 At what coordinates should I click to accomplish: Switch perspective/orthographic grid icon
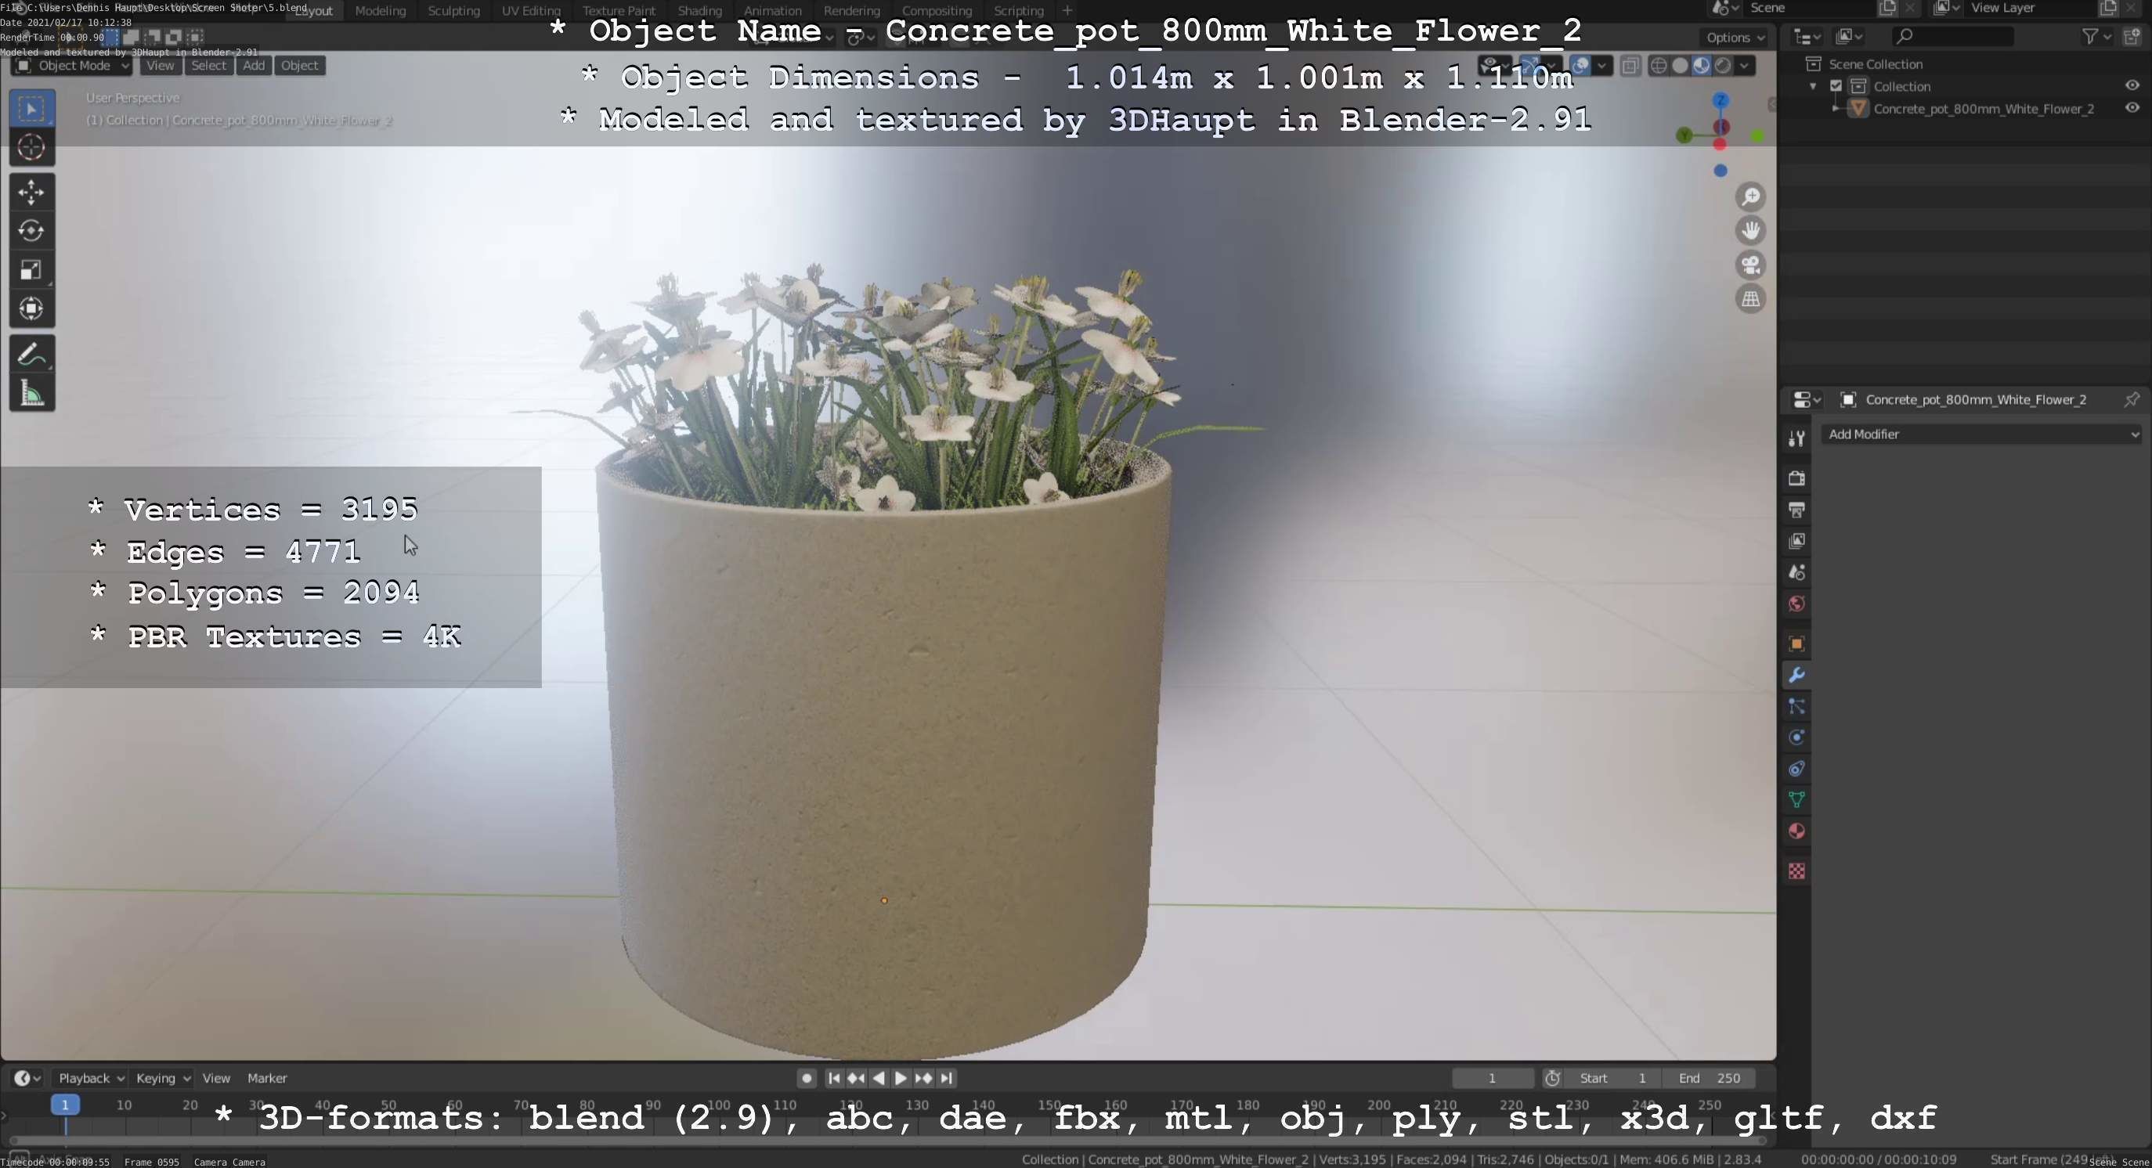[1751, 298]
